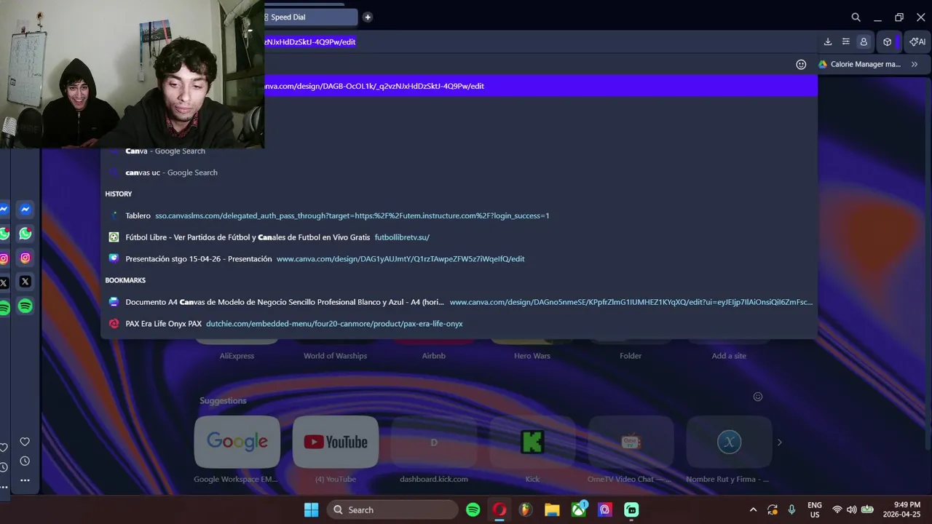Open 'Presentación stgo 15-04-26' history entry

pyautogui.click(x=459, y=259)
